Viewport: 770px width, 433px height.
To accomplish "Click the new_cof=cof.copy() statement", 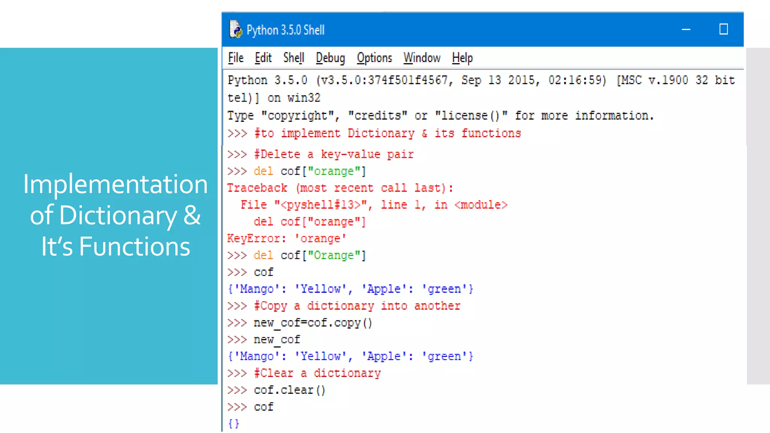I will (313, 323).
